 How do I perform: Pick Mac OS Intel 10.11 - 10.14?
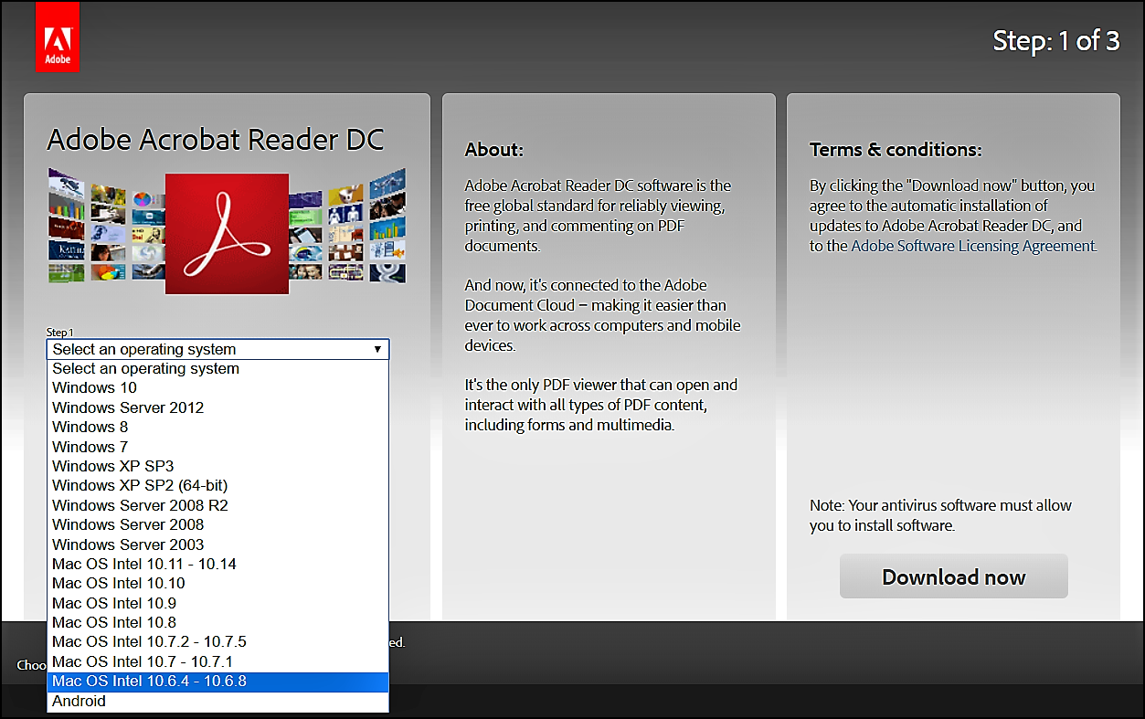click(x=217, y=564)
